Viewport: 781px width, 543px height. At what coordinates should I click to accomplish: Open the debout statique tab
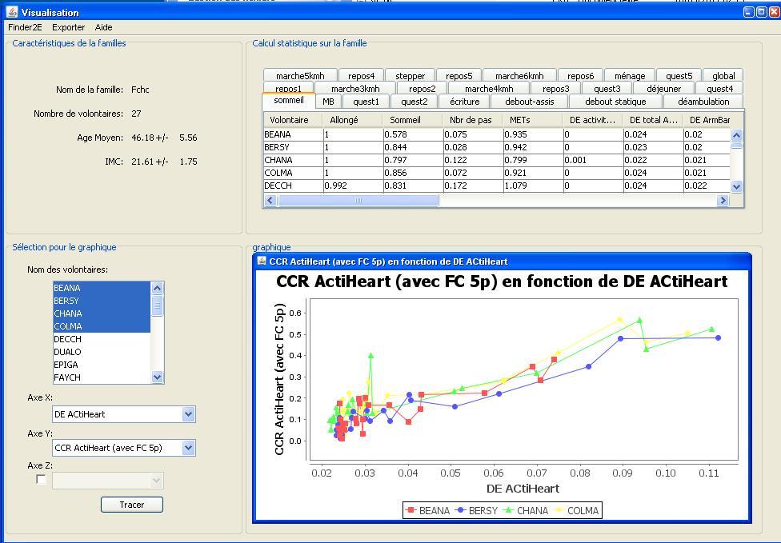[615, 102]
